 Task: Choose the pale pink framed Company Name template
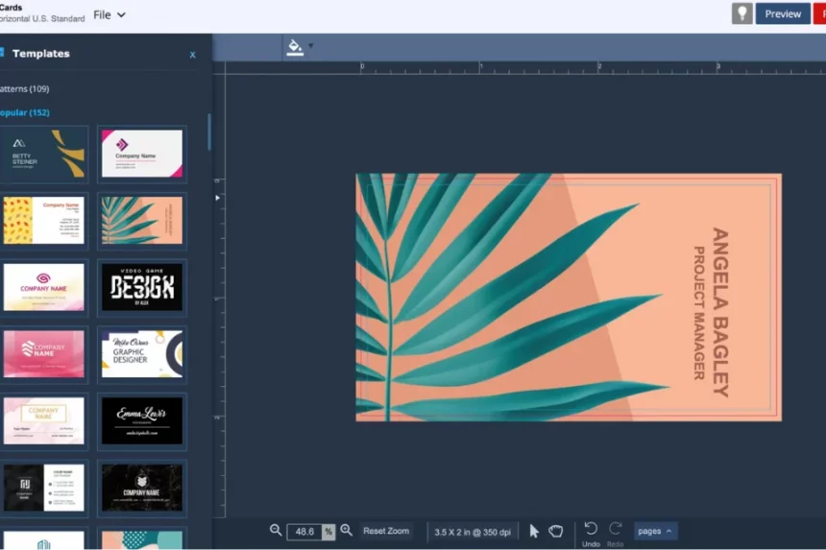pyautogui.click(x=44, y=420)
